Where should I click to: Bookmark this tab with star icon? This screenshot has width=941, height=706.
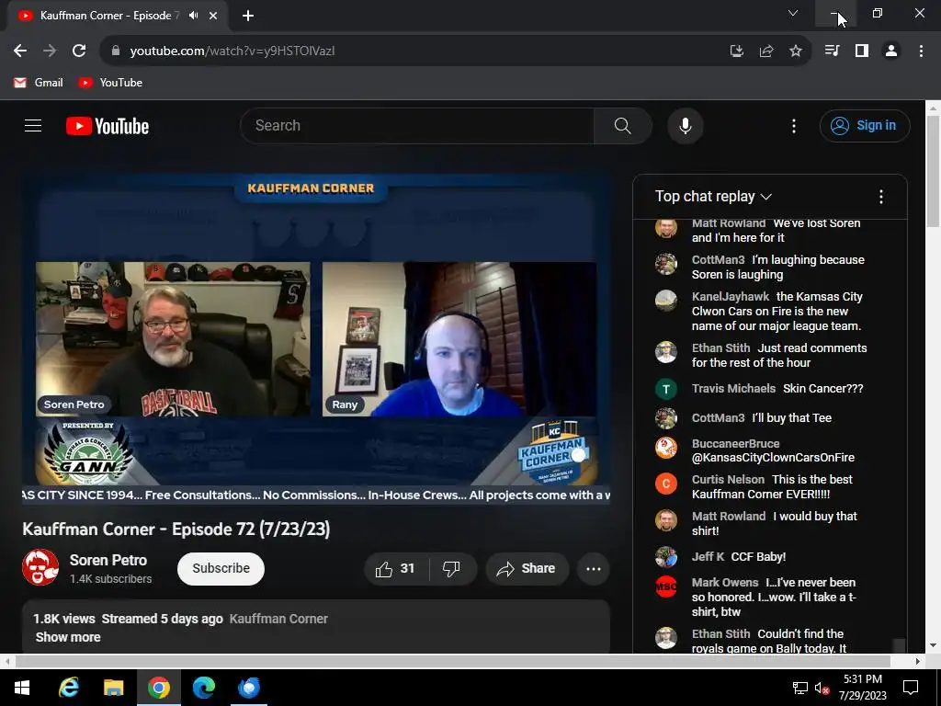(795, 51)
